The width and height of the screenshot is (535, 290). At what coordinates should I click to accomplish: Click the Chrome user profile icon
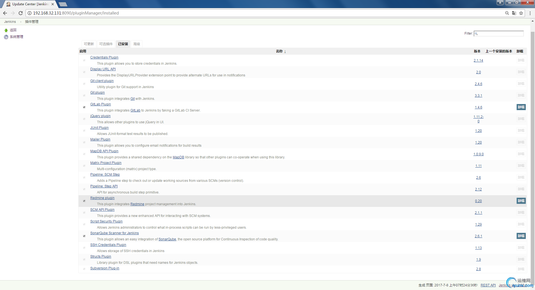pos(500,3)
